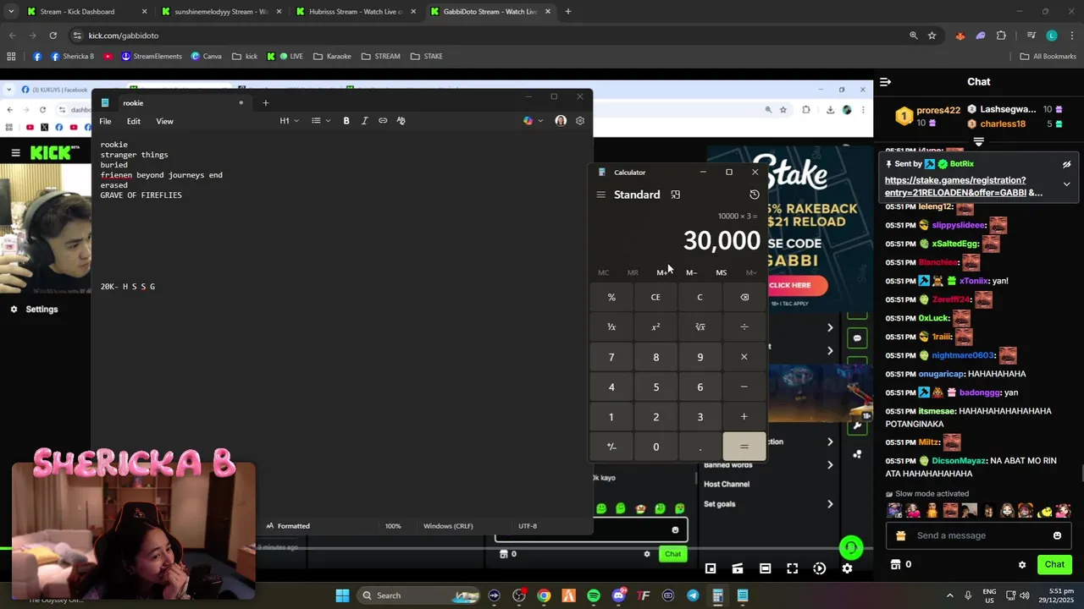Click the green Chat send button
The width and height of the screenshot is (1084, 609).
coord(1054,564)
